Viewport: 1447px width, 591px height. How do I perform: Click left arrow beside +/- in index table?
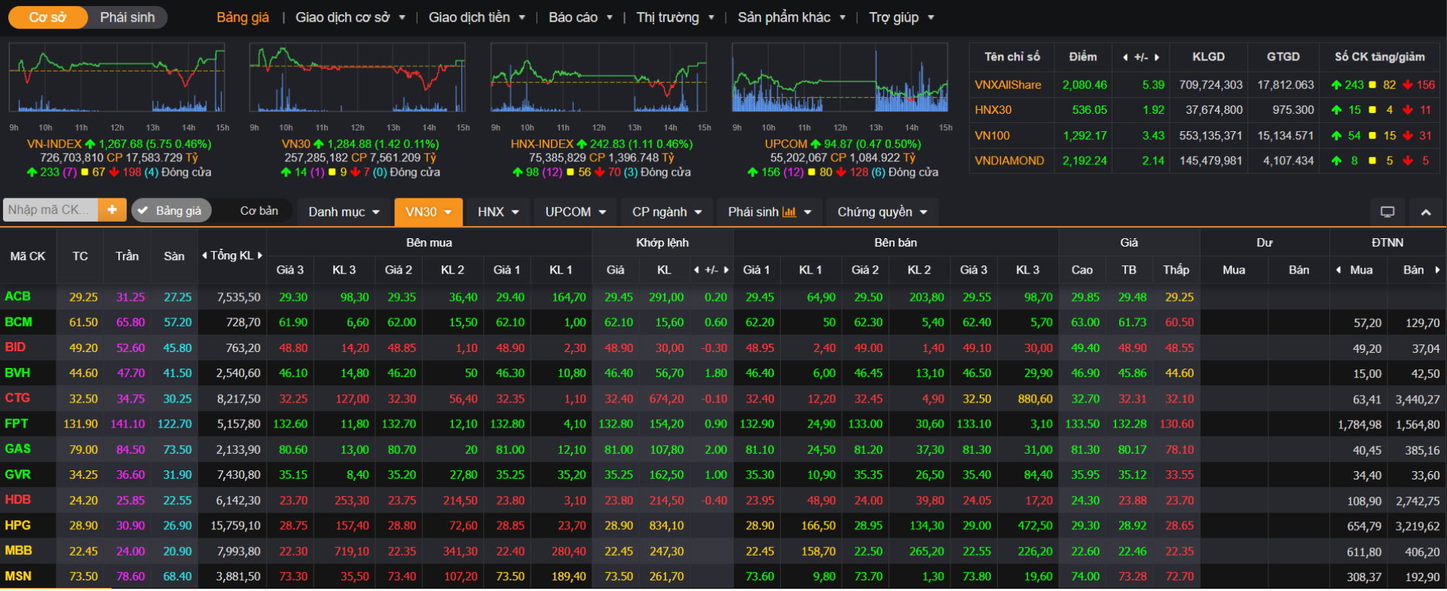click(x=1125, y=57)
